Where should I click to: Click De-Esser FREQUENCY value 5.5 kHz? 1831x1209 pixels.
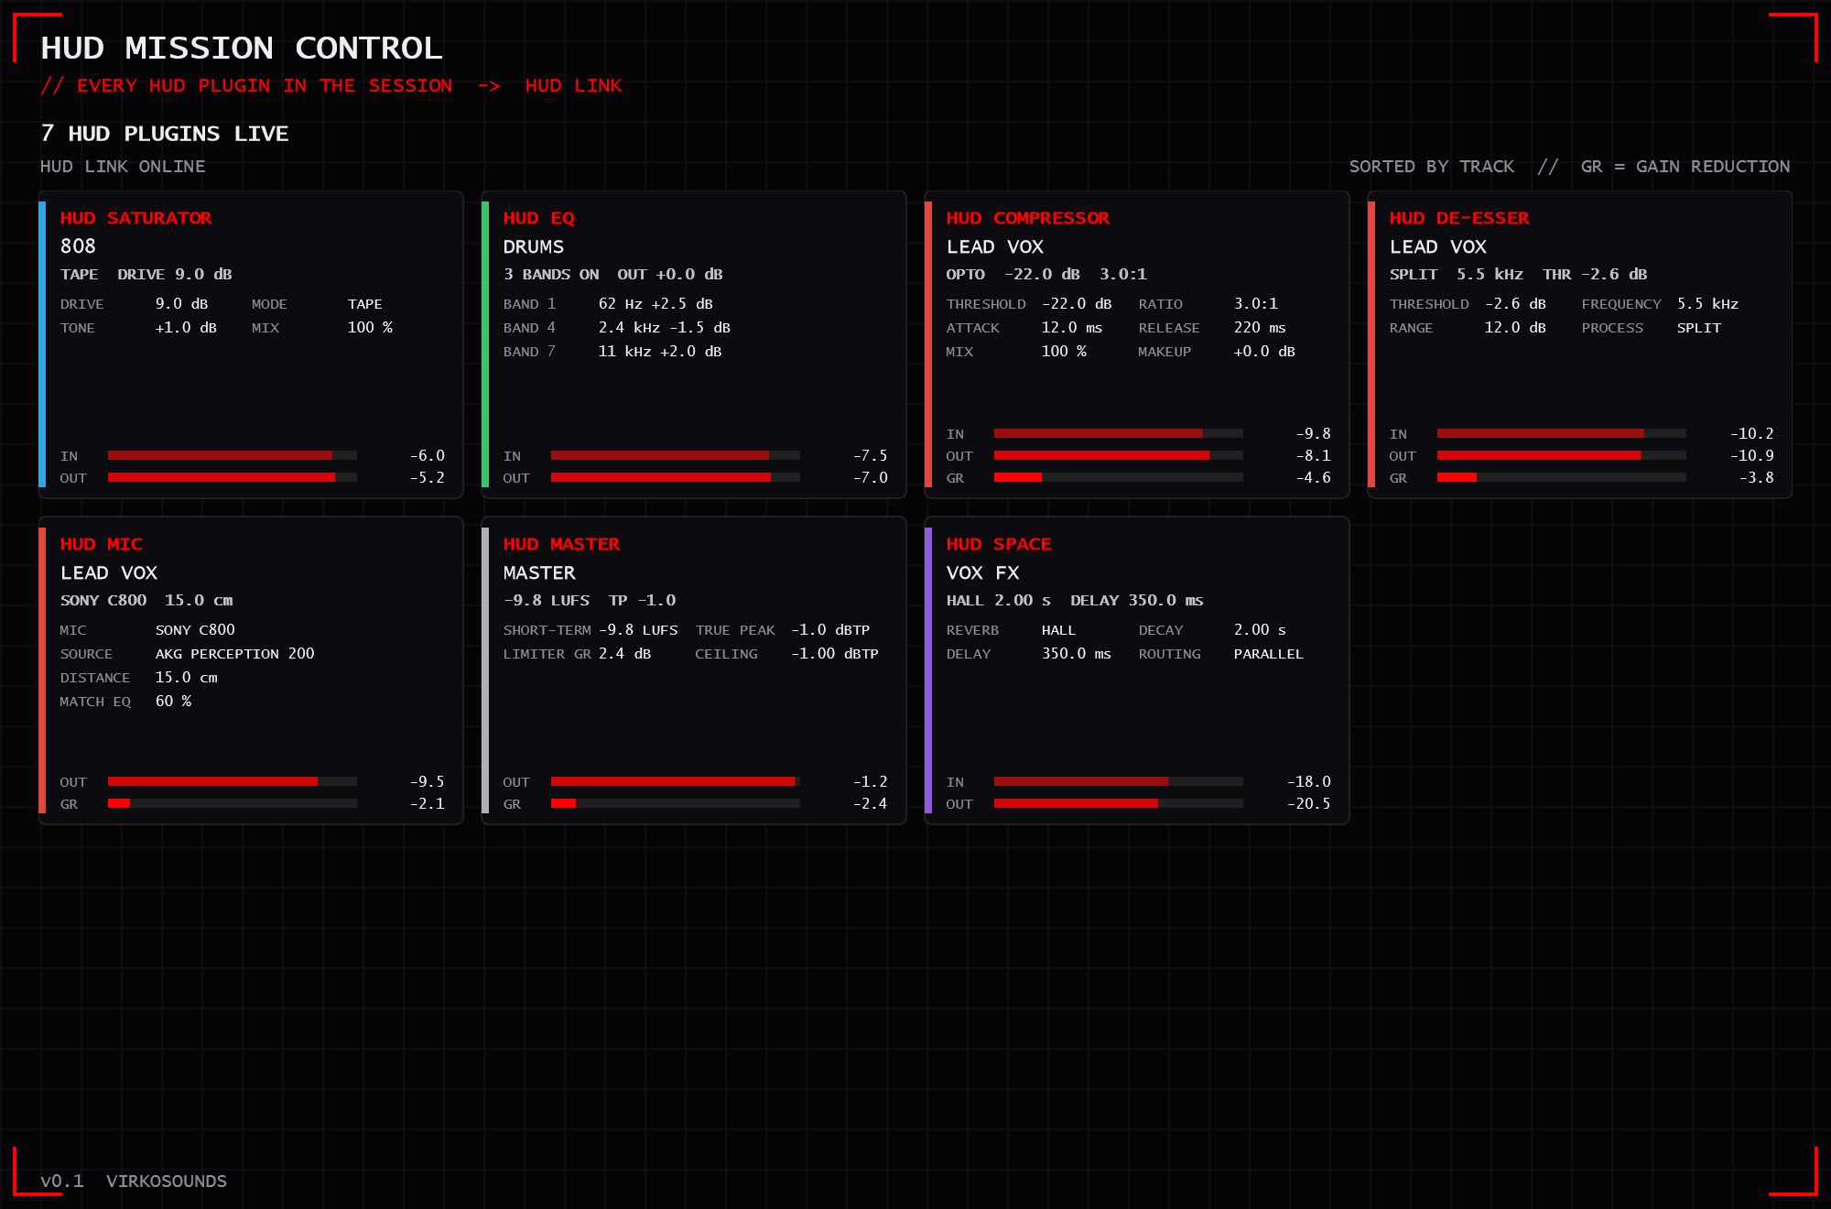click(1707, 303)
